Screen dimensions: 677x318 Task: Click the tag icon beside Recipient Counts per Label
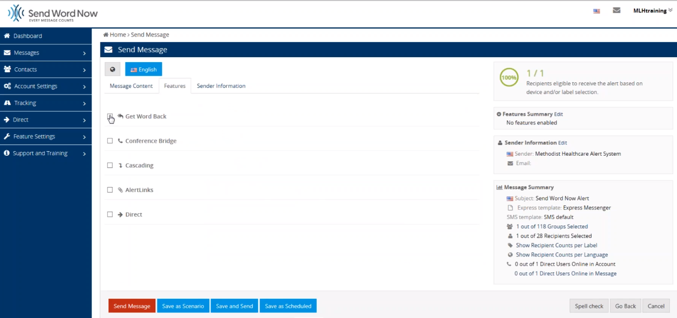(x=510, y=245)
